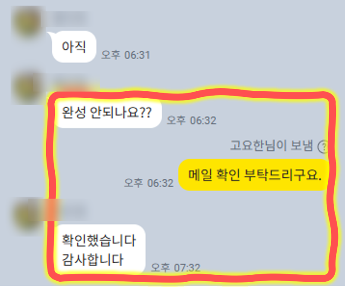
Task: Click the 감사합니다 text line
Action: tap(92, 260)
